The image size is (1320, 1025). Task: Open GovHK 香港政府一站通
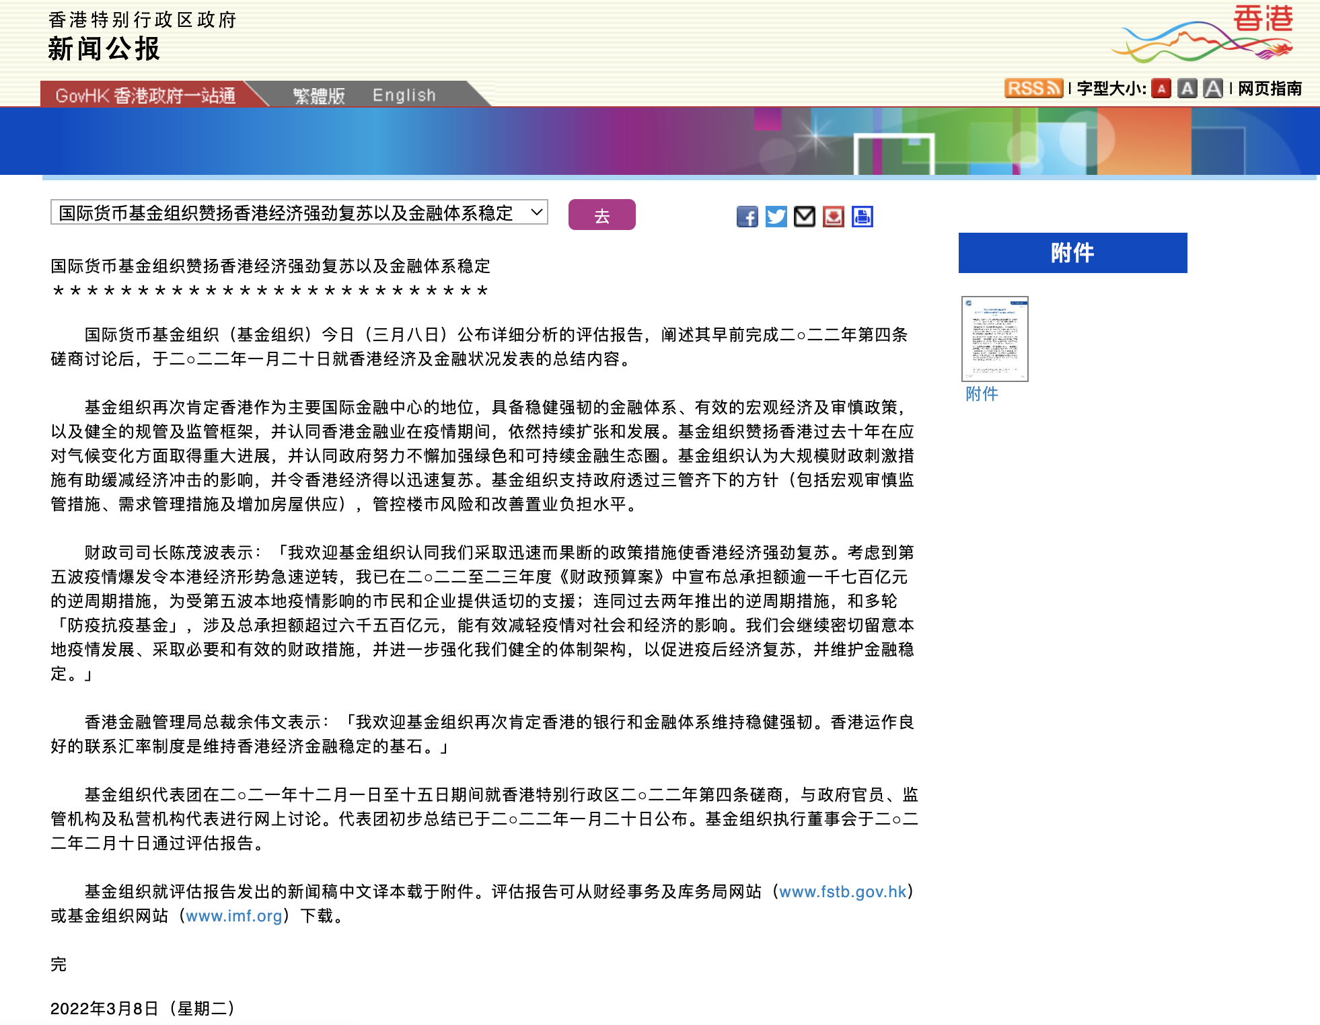tap(145, 95)
